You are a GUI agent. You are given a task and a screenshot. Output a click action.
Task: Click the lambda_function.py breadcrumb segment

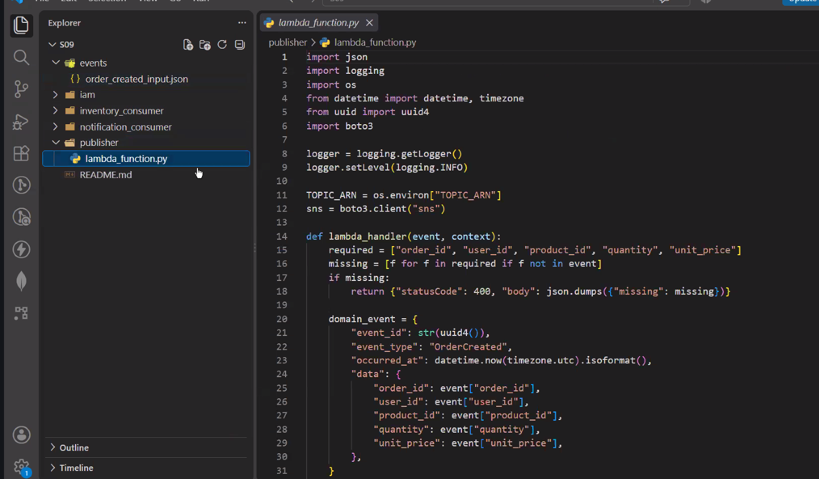coord(375,42)
